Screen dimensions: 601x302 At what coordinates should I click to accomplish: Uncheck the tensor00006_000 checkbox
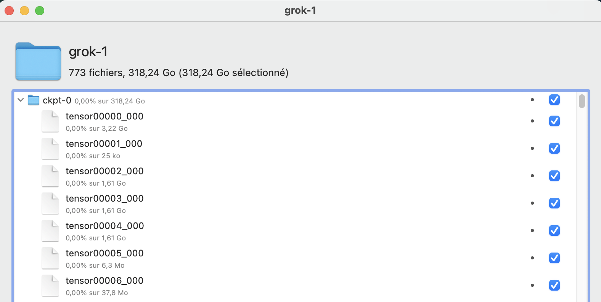554,285
